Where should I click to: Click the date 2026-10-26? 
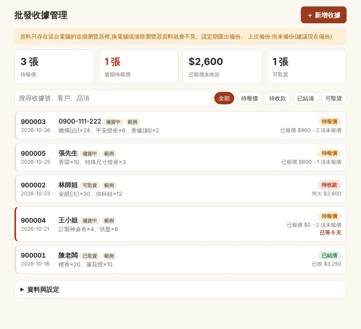[x=35, y=130]
